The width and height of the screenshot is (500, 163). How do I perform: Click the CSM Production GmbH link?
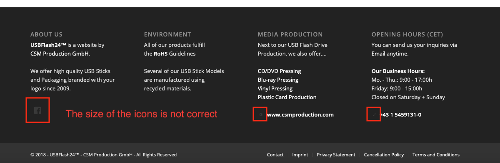(59, 54)
